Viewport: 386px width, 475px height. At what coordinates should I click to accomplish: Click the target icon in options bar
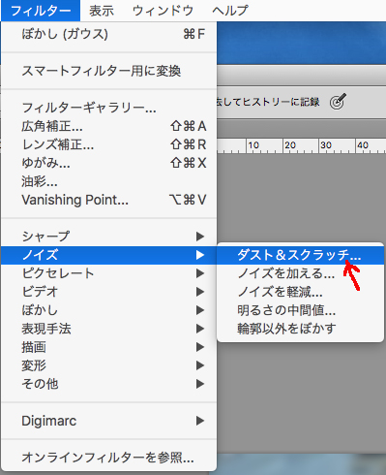click(x=338, y=102)
